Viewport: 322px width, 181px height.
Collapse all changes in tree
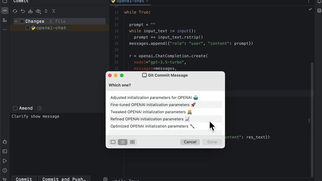coord(54,11)
